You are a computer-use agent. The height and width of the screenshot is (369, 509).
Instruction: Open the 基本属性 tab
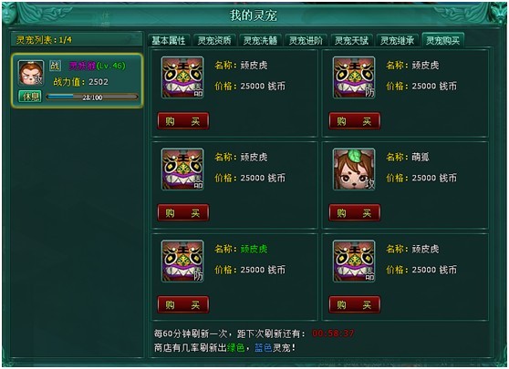click(169, 40)
